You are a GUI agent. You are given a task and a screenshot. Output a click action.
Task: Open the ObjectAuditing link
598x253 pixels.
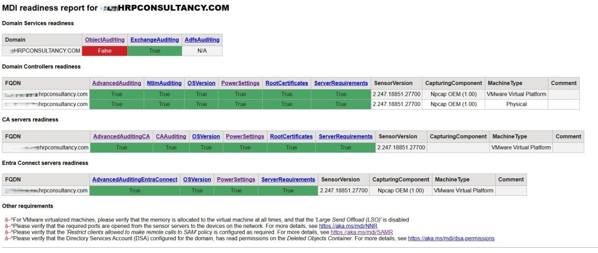tap(105, 40)
